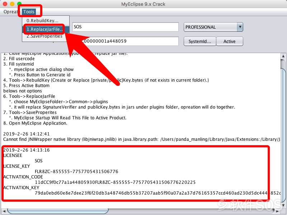Click the 'belows not options' line
Image resolution: width=287 pixels, height=215 pixels.
pos(23,91)
